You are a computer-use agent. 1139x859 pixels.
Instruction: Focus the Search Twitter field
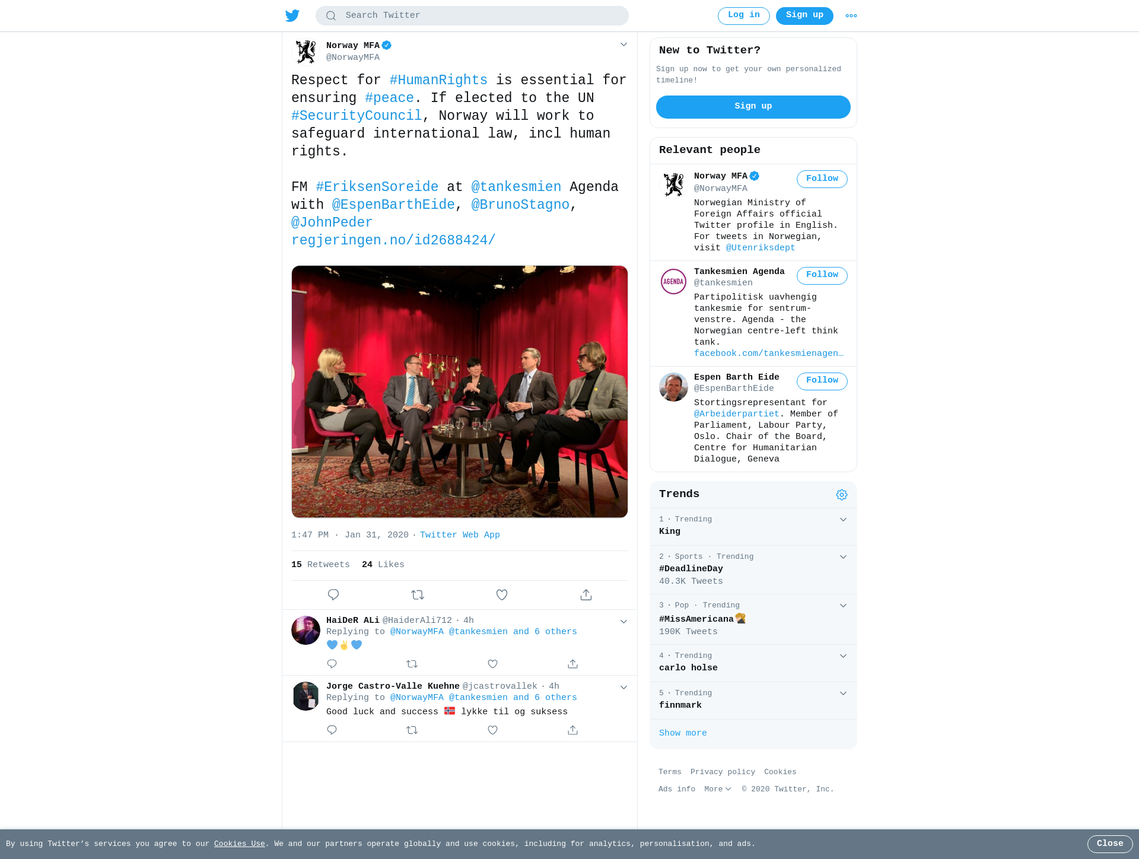point(472,15)
